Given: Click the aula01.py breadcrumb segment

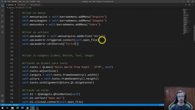Looking at the screenshot, I should [11, 8].
